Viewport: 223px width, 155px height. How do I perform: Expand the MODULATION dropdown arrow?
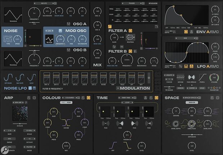pyautogui.click(x=118, y=88)
